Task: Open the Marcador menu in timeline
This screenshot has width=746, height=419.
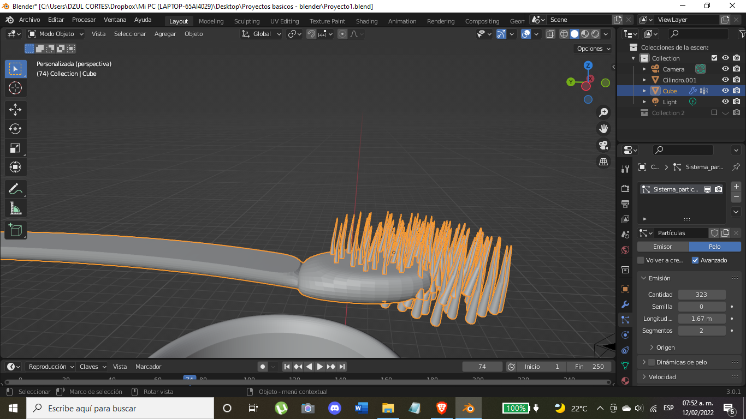Action: coord(149,367)
